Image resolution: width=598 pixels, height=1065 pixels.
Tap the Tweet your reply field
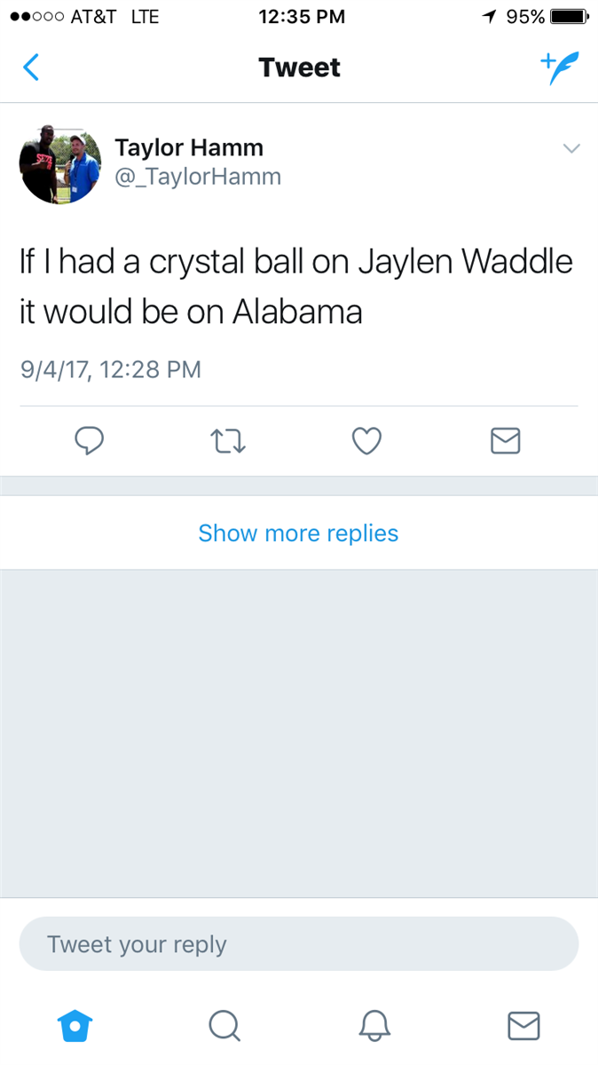pyautogui.click(x=298, y=944)
